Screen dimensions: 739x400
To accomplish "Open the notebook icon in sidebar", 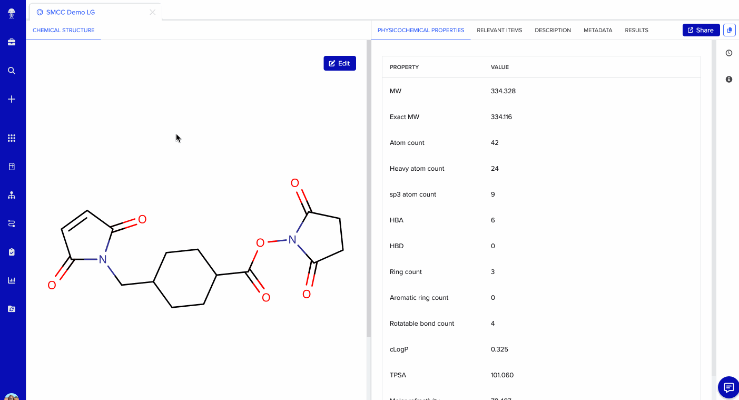I will pyautogui.click(x=12, y=167).
